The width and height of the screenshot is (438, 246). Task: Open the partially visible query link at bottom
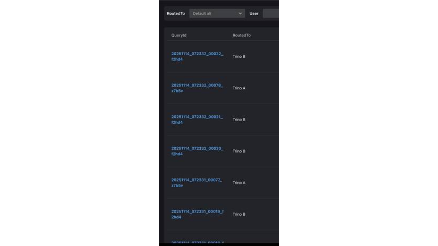click(197, 242)
